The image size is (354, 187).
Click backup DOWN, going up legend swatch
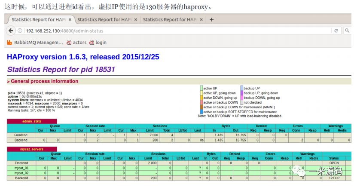tap(241, 98)
